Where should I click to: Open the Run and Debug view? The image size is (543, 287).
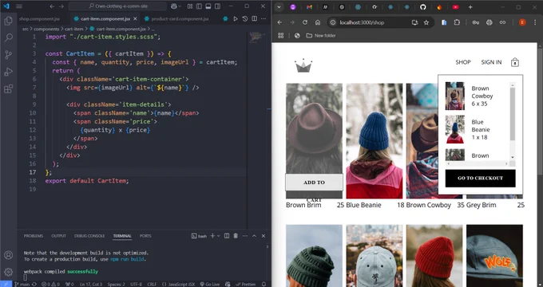pyautogui.click(x=8, y=72)
